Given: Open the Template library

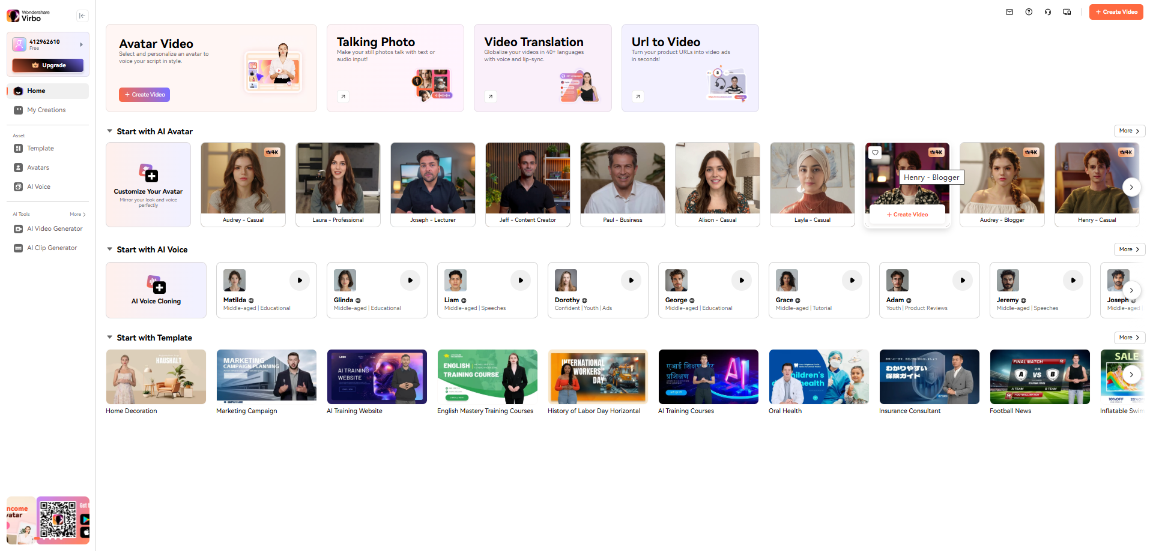Looking at the screenshot, I should tap(40, 148).
